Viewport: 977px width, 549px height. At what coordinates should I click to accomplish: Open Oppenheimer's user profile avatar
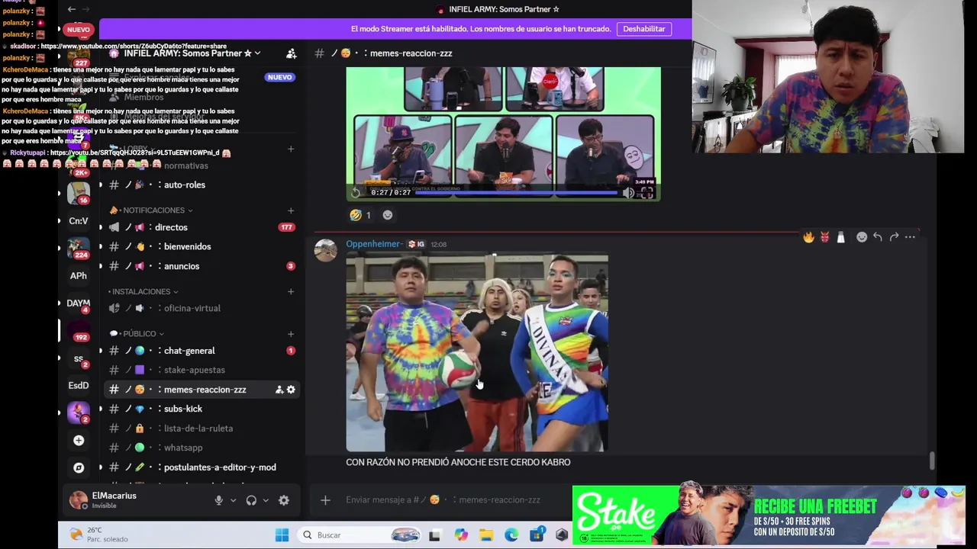(326, 250)
